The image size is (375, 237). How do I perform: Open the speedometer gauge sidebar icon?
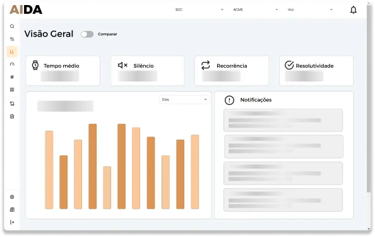12,64
